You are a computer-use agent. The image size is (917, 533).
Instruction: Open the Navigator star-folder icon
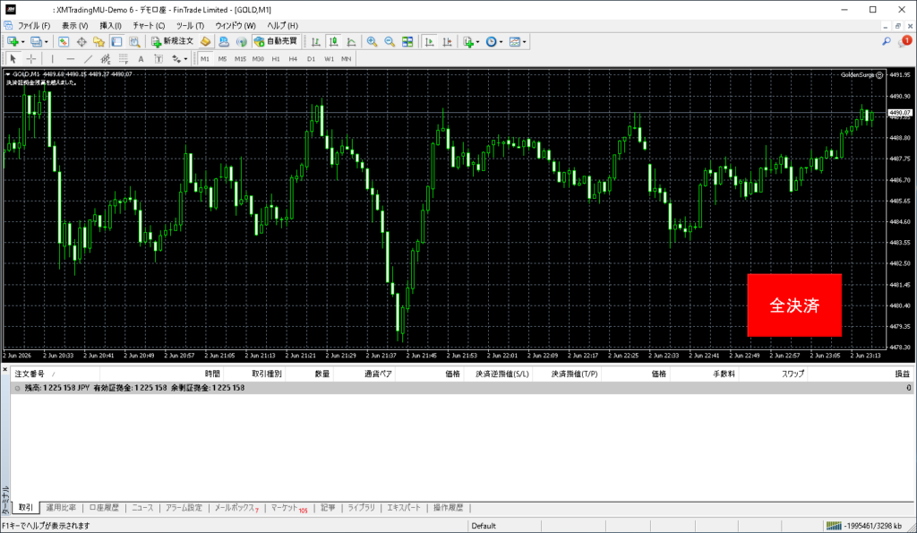click(x=99, y=41)
